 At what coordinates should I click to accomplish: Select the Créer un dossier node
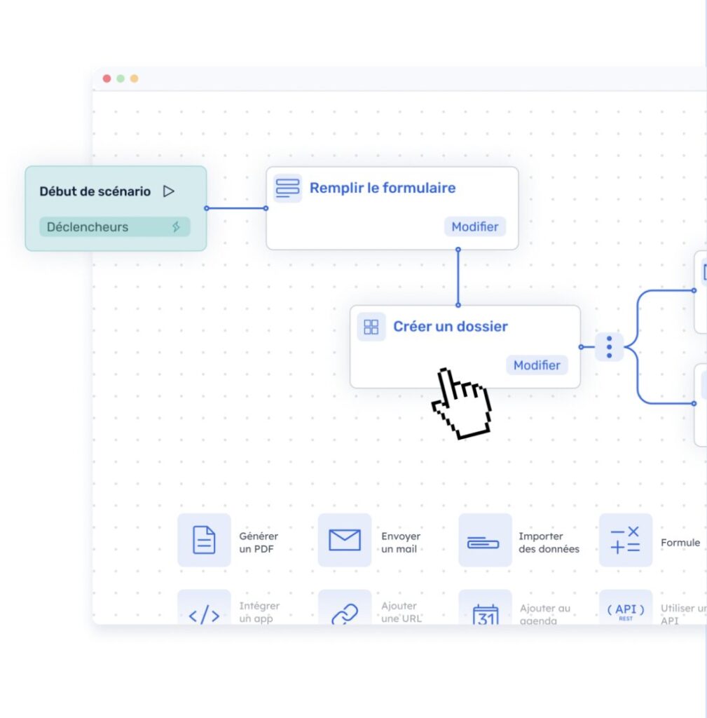point(455,326)
